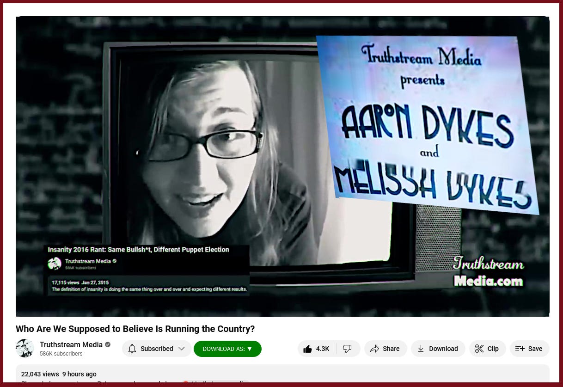Download the video

438,349
